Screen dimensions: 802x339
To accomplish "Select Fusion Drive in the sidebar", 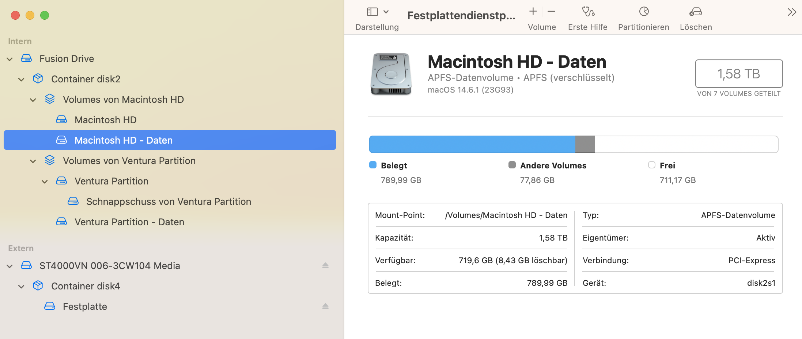I will (170, 58).
